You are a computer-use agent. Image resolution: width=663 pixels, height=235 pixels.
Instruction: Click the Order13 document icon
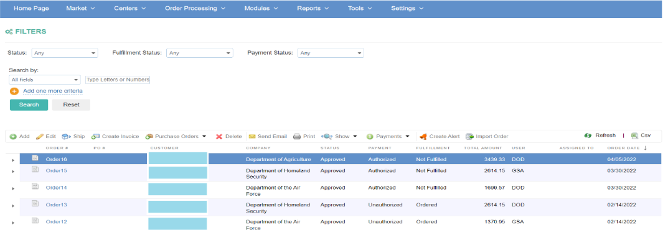click(x=35, y=203)
